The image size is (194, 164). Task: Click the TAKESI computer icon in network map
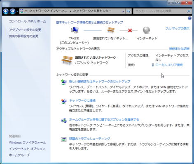[x=75, y=30]
